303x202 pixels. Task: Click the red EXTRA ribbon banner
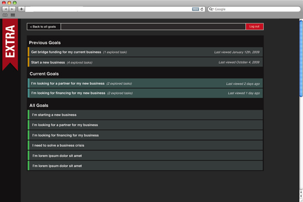click(x=10, y=44)
